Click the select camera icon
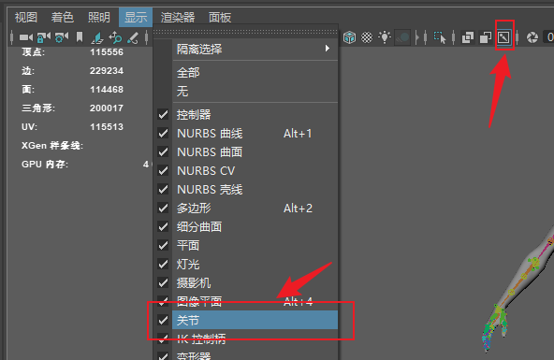The image size is (554, 360). click(26, 37)
